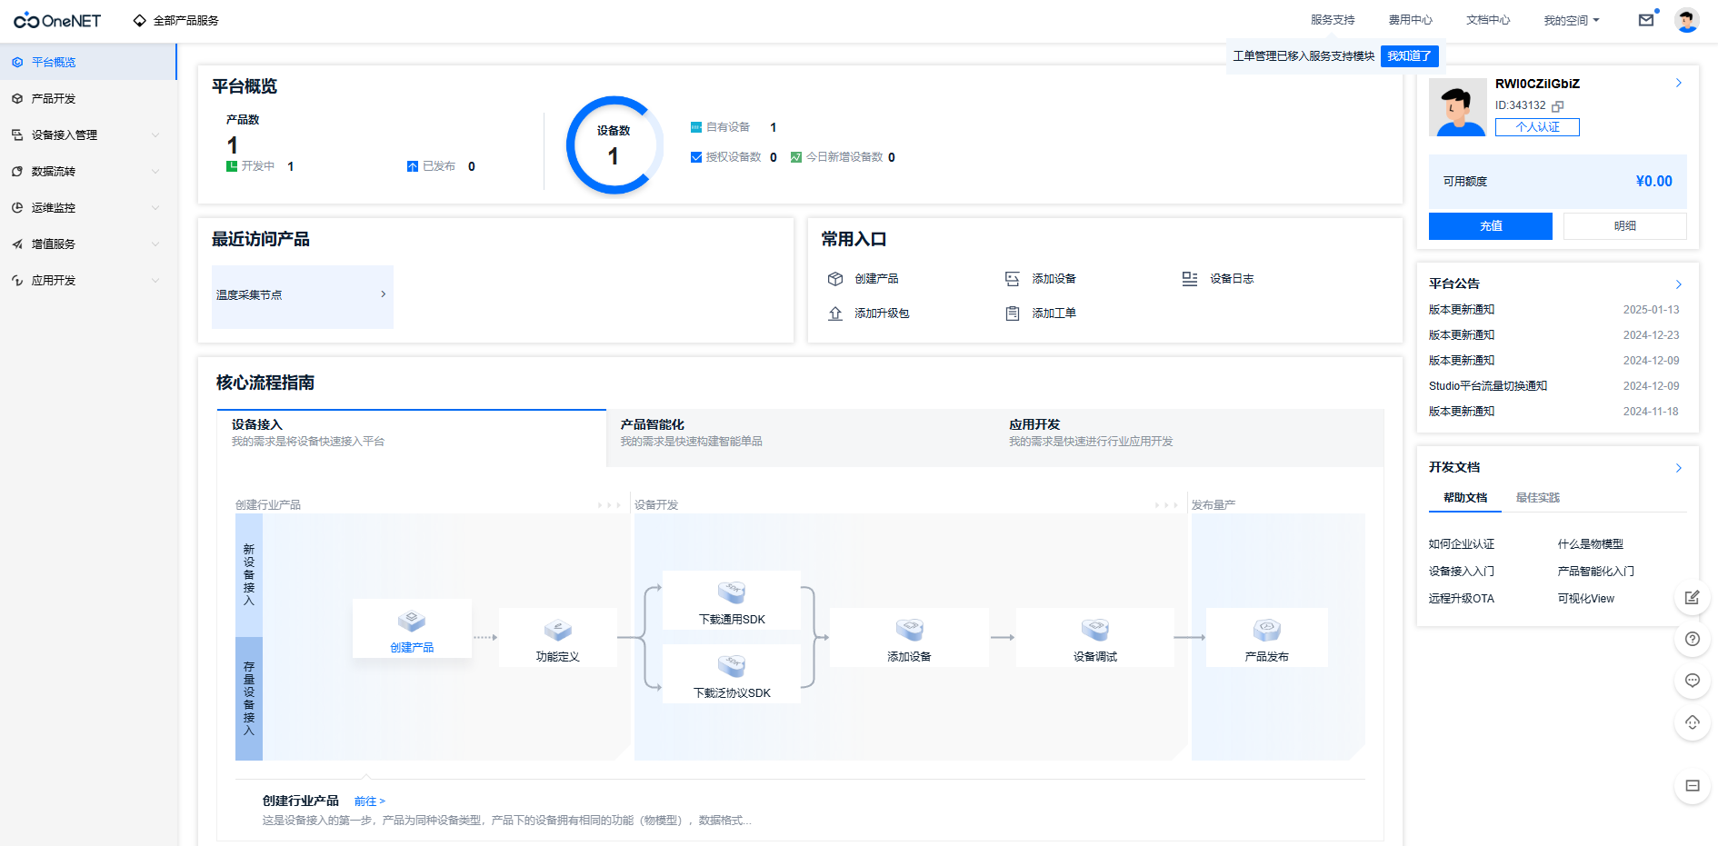The height and width of the screenshot is (846, 1718).
Task: Click the 产品发布 flow step icon
Action: pos(1266,630)
